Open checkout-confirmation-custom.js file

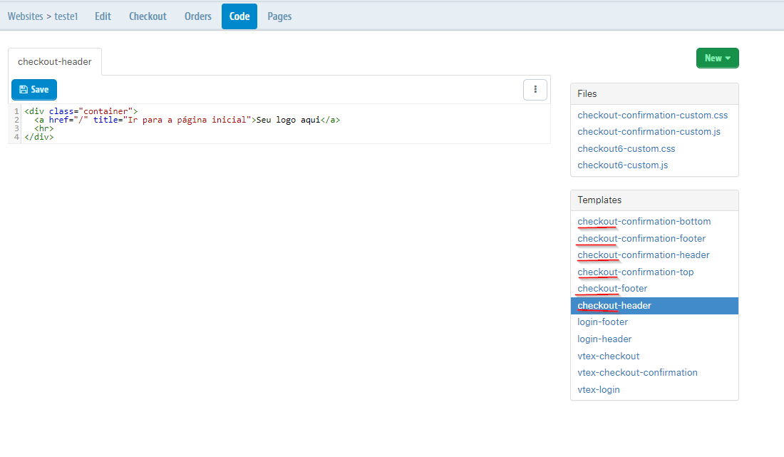pyautogui.click(x=650, y=131)
